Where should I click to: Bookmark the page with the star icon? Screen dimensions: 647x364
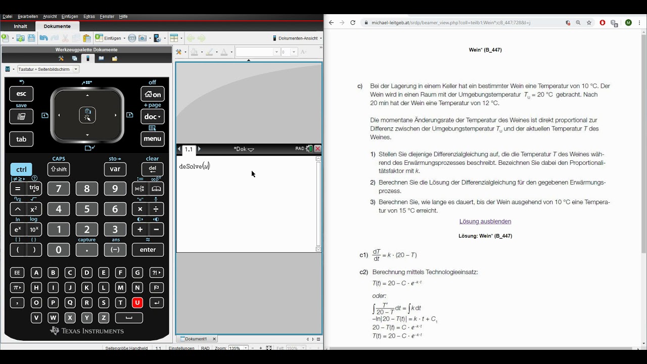tap(589, 23)
